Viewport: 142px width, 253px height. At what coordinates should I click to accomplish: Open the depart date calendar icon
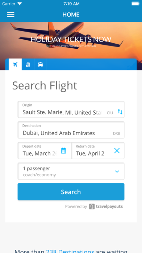63,150
